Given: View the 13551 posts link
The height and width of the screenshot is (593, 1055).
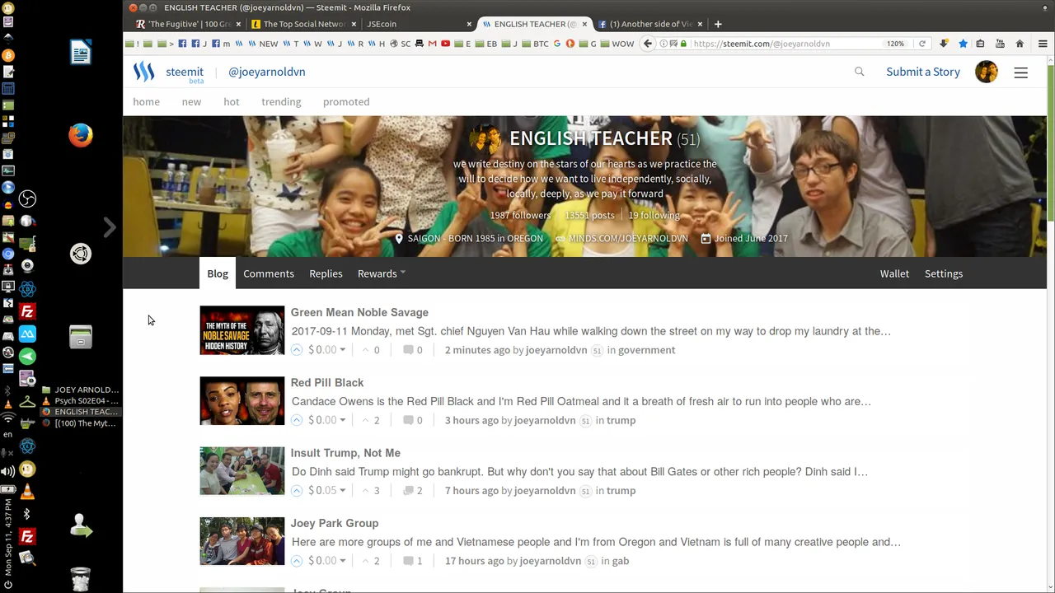Looking at the screenshot, I should tap(589, 215).
